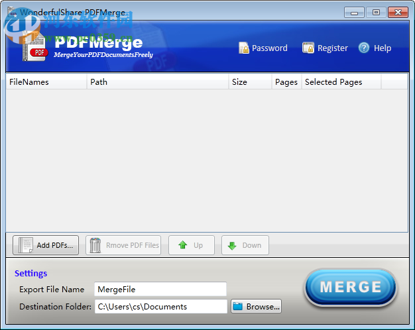Click the Password lock icon
Viewport: 415px width, 330px height.
[x=244, y=48]
